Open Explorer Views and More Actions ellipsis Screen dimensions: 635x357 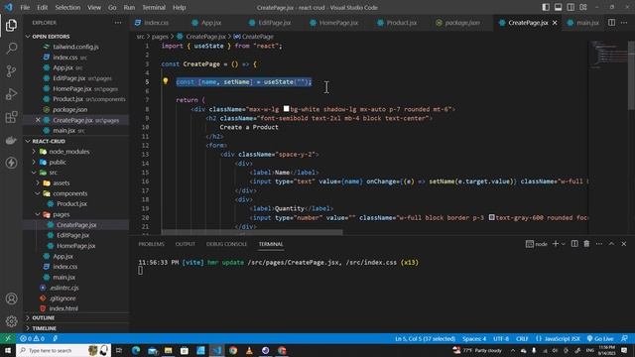point(118,23)
